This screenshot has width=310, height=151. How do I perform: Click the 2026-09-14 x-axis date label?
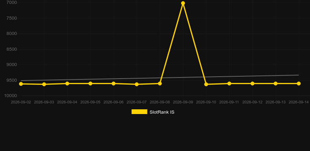pos(299,102)
